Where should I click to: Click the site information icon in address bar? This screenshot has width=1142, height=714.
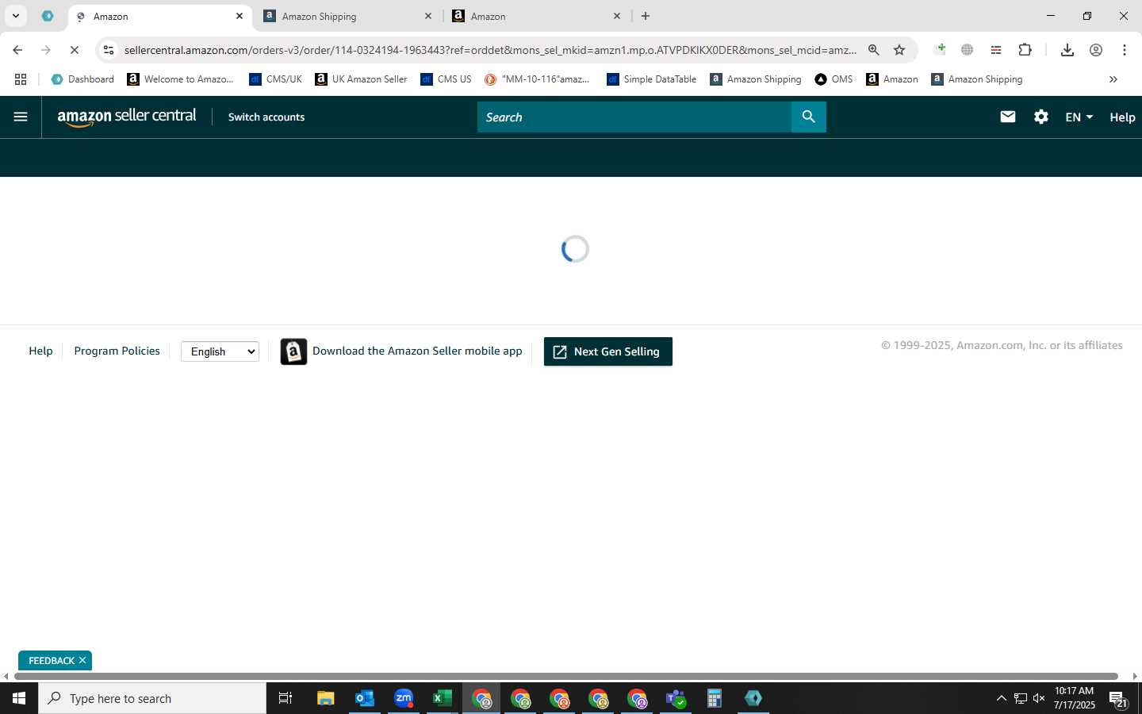click(109, 50)
